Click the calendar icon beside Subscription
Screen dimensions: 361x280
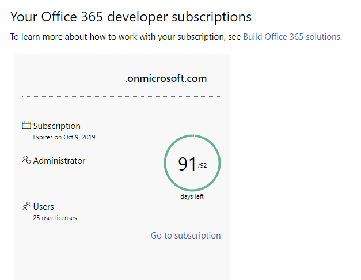[26, 125]
